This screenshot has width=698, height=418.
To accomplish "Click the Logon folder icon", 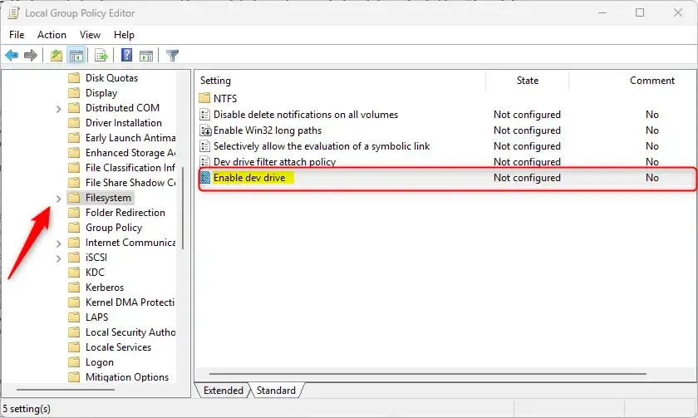I will (x=74, y=362).
